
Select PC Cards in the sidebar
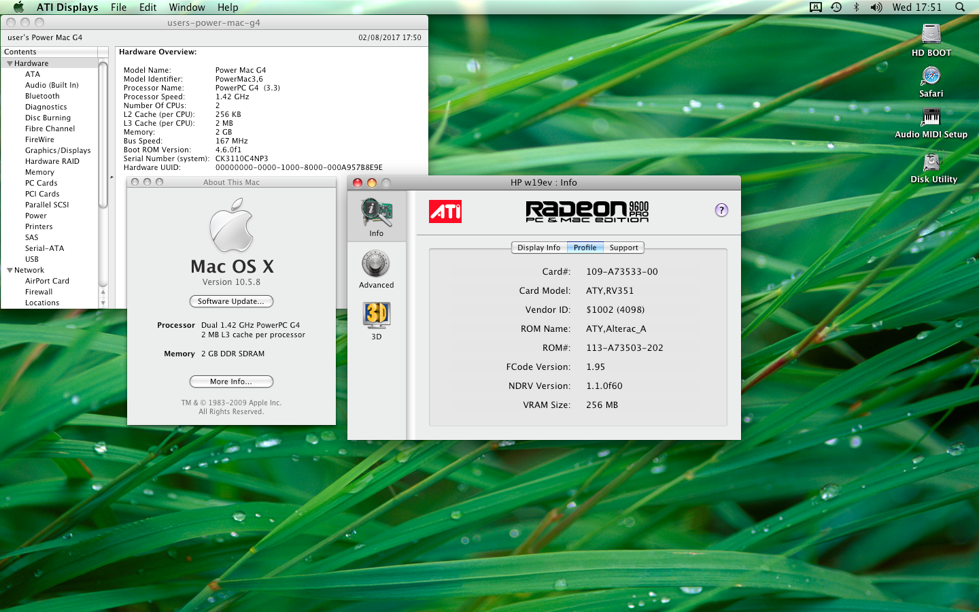41,183
